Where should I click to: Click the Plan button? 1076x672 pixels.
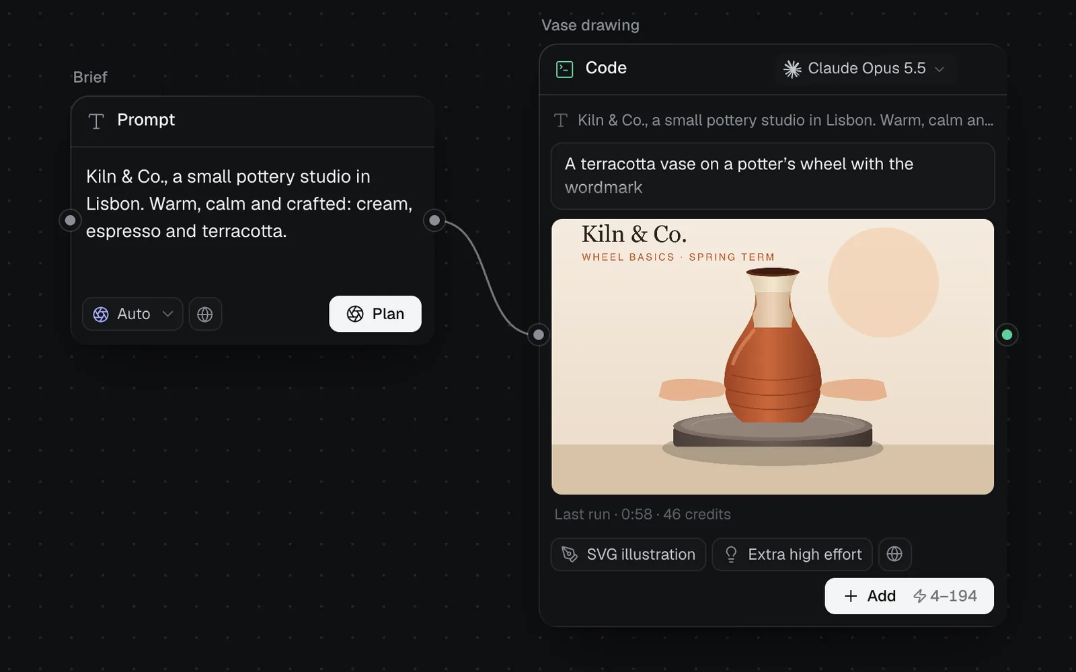[x=375, y=314]
